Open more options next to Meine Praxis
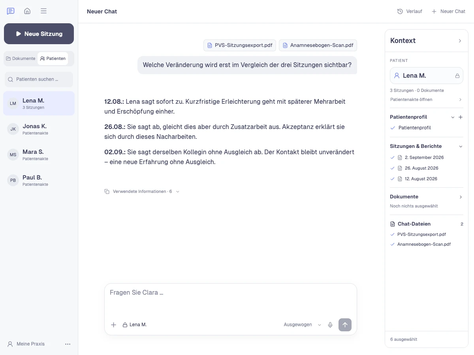Image resolution: width=474 pixels, height=355 pixels. click(68, 344)
